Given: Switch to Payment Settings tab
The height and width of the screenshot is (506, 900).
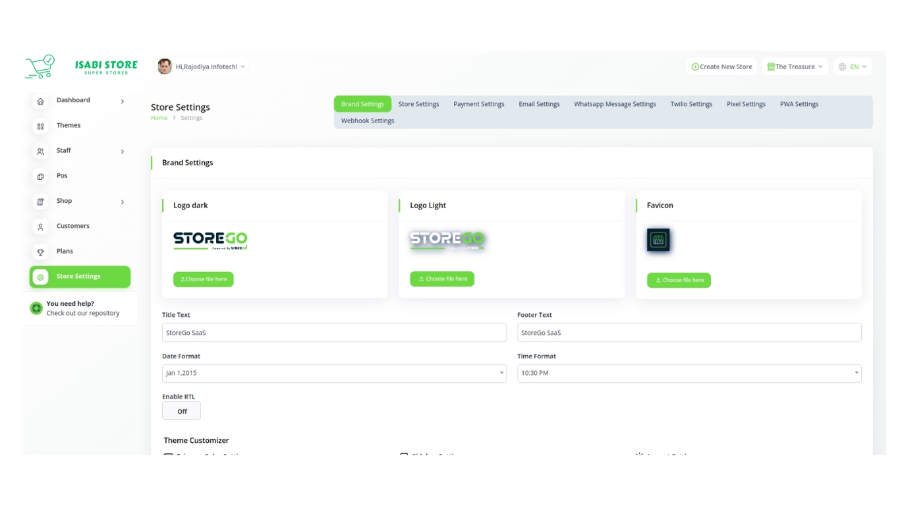Looking at the screenshot, I should coord(478,104).
